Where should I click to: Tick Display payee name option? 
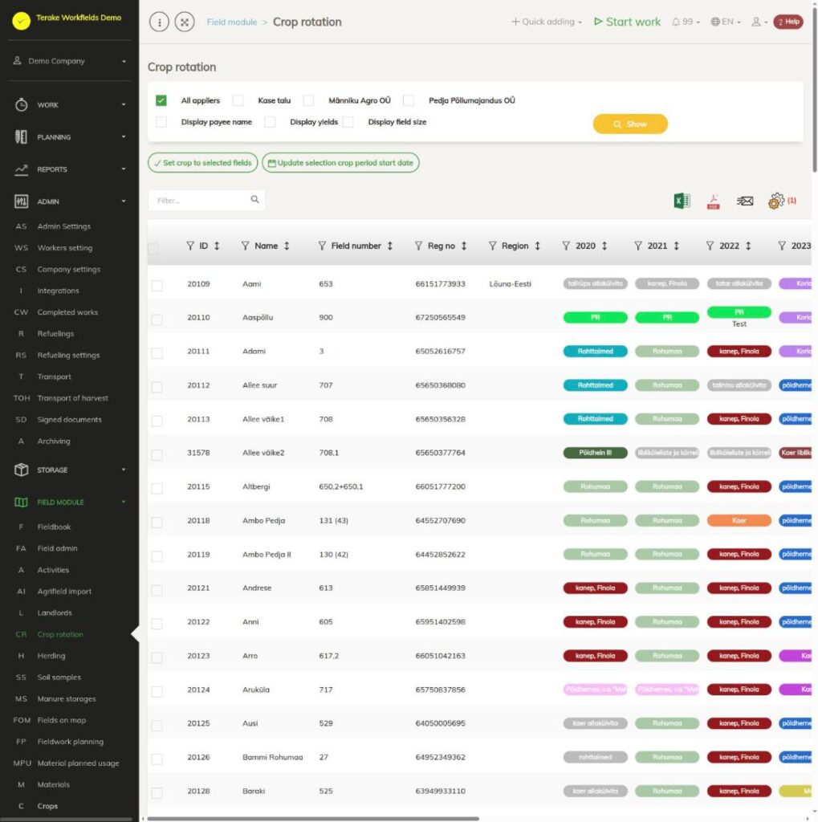tap(161, 122)
